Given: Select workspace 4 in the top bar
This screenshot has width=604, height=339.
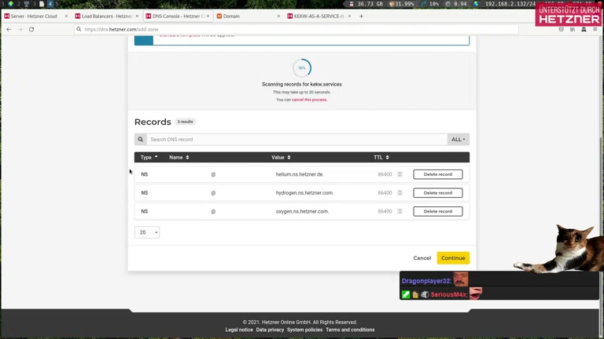Looking at the screenshot, I should [x=50, y=4].
